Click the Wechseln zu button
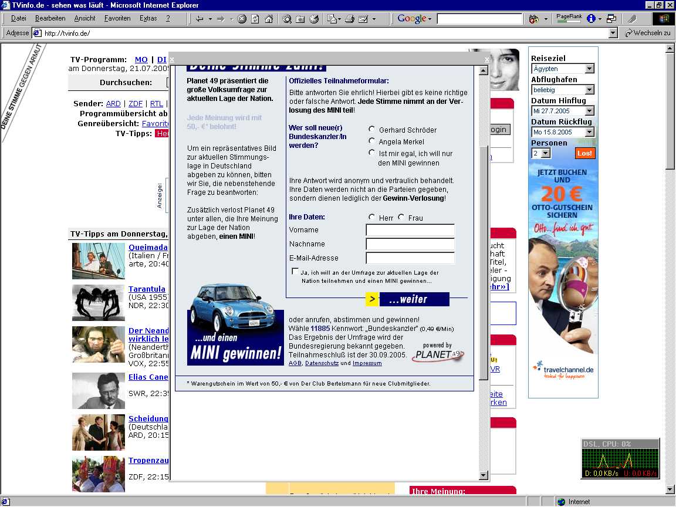This screenshot has width=676, height=507. click(648, 33)
